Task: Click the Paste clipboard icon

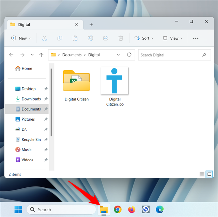Action: pyautogui.click(x=75, y=38)
